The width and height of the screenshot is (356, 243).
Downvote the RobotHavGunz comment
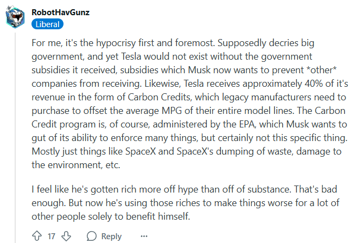click(x=66, y=236)
